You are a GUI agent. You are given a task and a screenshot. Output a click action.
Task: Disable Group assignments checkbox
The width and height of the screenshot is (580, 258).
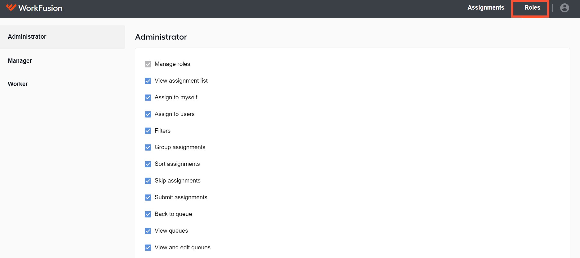coord(148,147)
